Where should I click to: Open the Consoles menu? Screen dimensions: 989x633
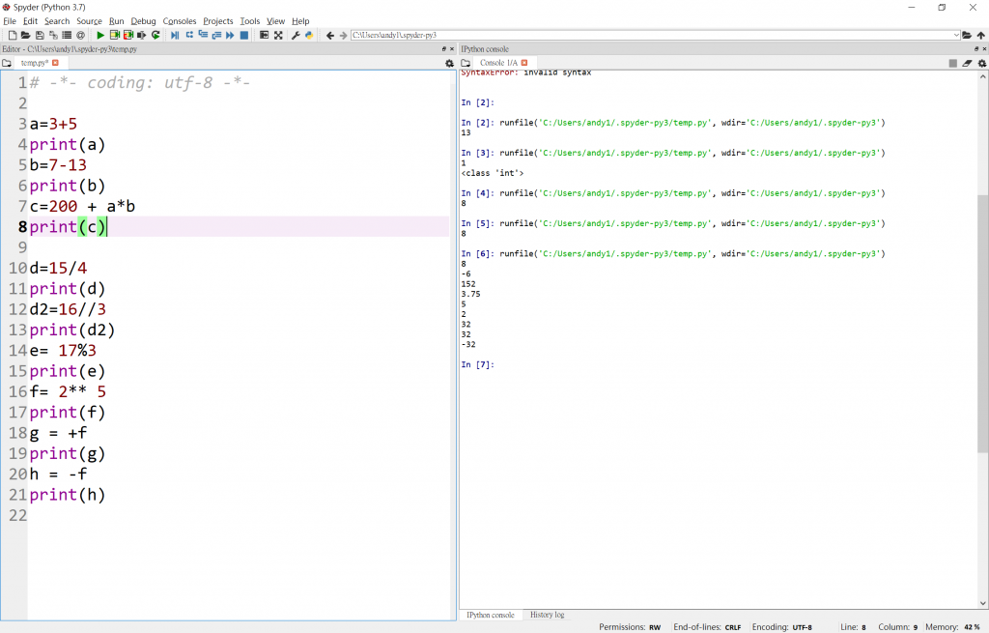[179, 21]
